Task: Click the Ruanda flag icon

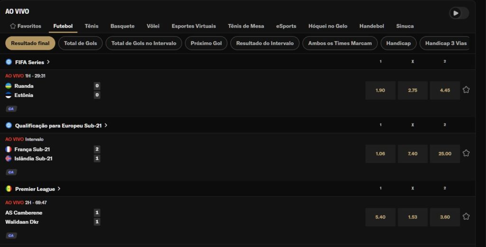Action: (9, 86)
